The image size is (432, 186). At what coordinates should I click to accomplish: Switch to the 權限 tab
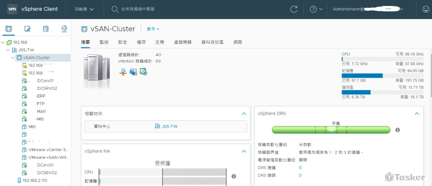[x=141, y=42]
